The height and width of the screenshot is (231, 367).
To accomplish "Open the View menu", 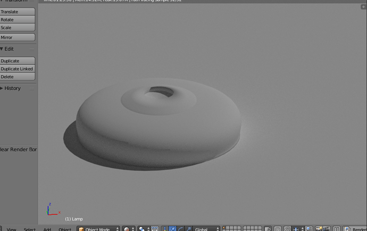I will (x=11, y=229).
